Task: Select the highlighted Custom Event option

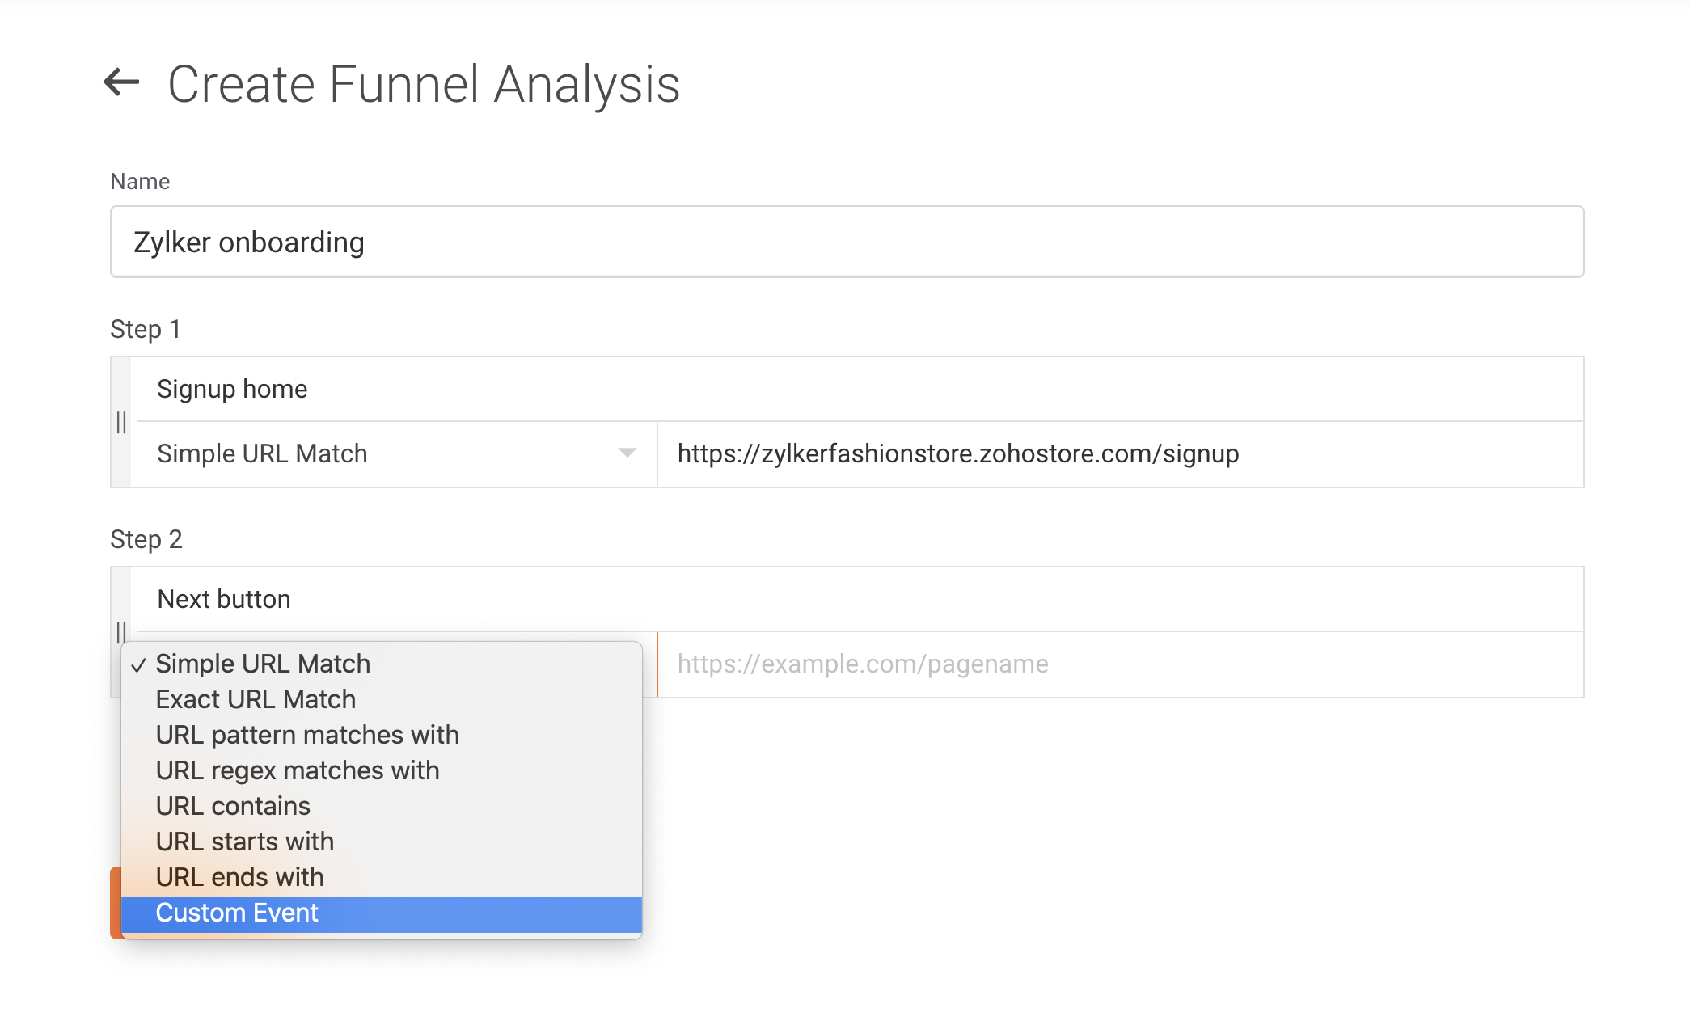Action: pyautogui.click(x=237, y=913)
